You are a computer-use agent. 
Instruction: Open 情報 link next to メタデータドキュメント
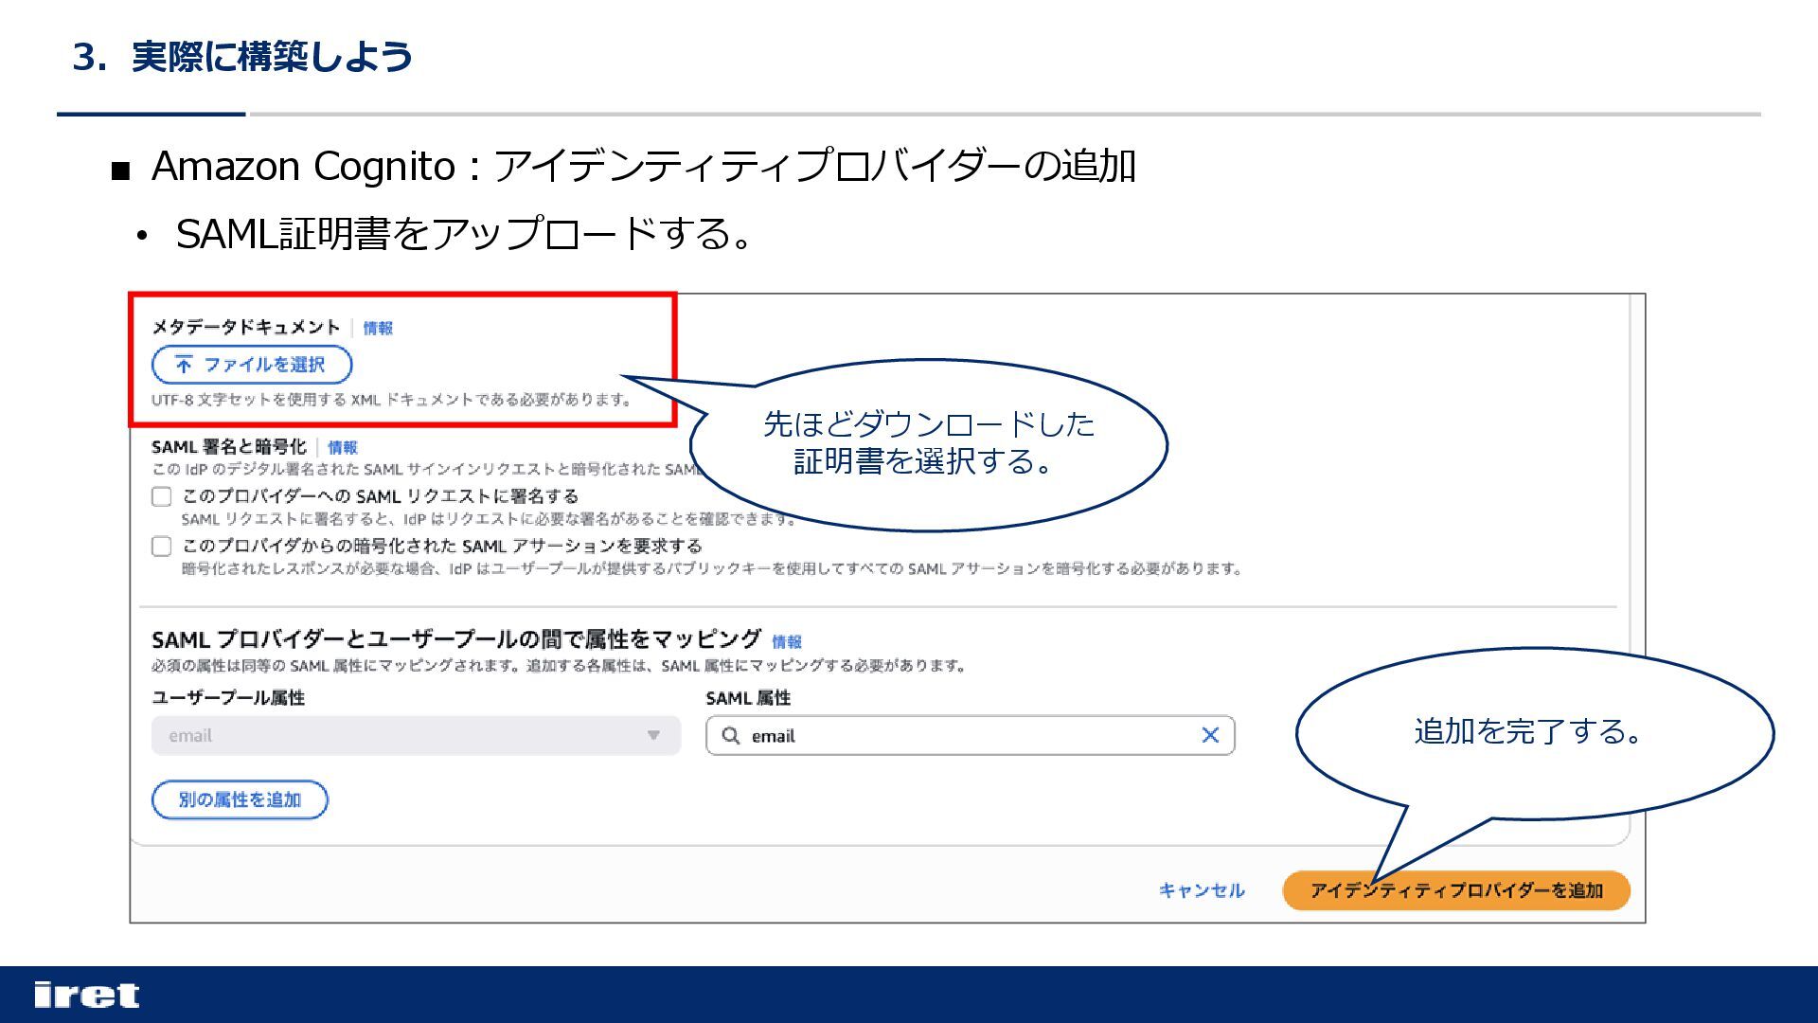pyautogui.click(x=378, y=329)
